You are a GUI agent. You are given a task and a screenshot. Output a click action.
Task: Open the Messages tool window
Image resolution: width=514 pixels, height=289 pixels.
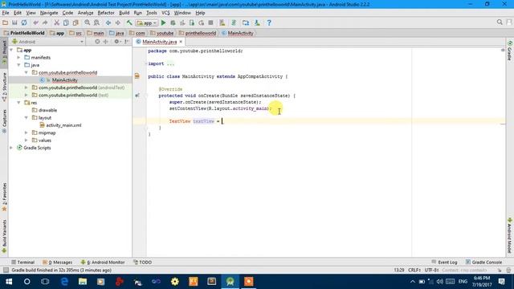57,263
